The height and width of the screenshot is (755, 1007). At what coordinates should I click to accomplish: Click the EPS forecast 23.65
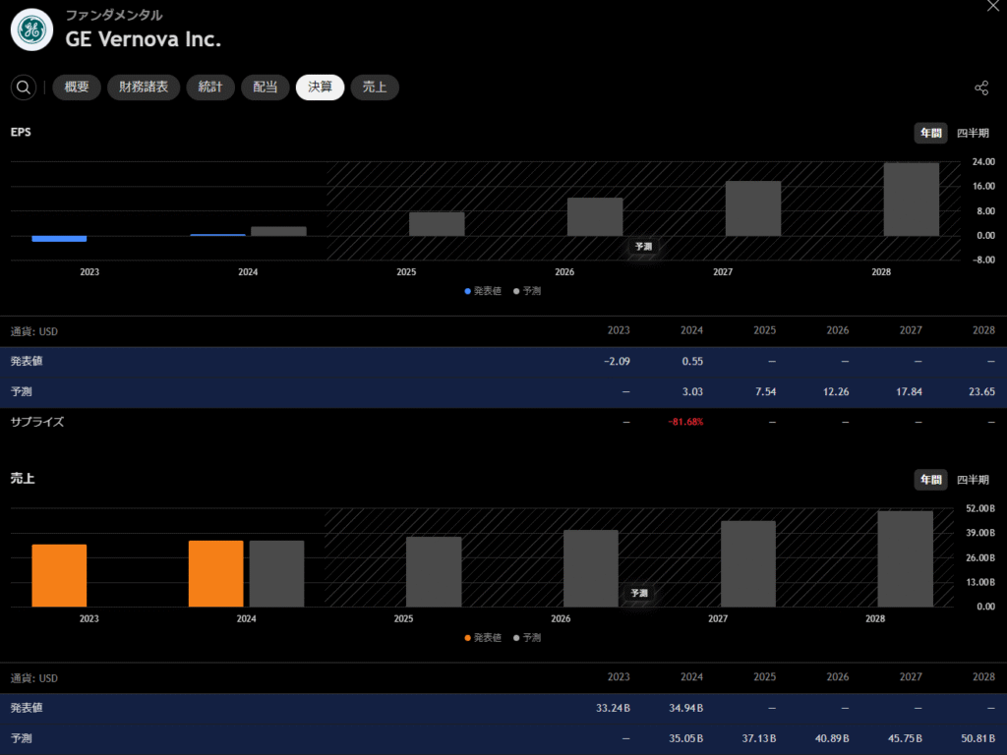click(982, 391)
